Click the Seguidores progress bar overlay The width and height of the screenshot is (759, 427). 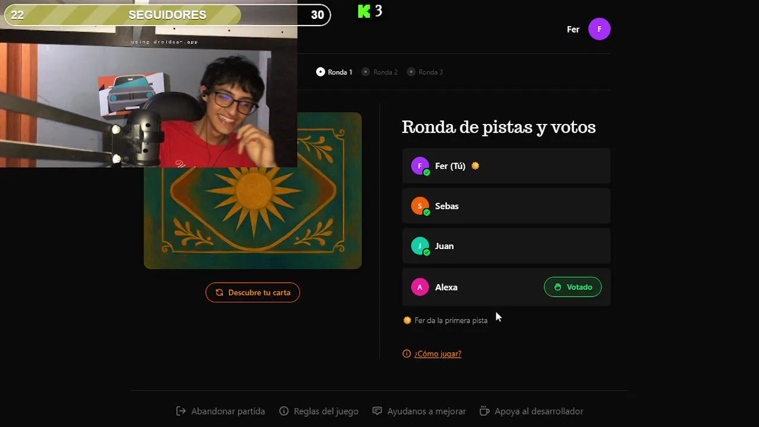pyautogui.click(x=167, y=15)
